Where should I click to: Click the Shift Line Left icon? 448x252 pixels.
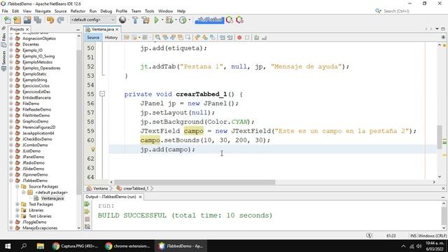coord(223,37)
